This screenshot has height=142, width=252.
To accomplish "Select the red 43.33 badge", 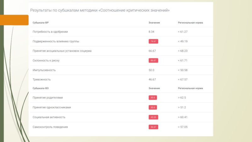I will coord(153,117).
